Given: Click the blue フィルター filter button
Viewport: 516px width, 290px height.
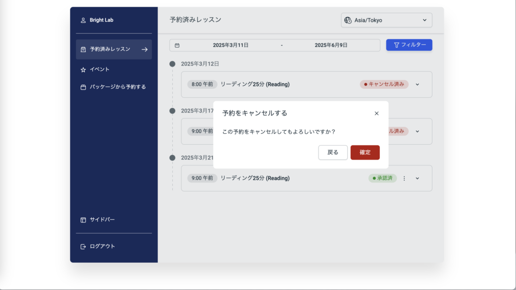Looking at the screenshot, I should point(409,45).
